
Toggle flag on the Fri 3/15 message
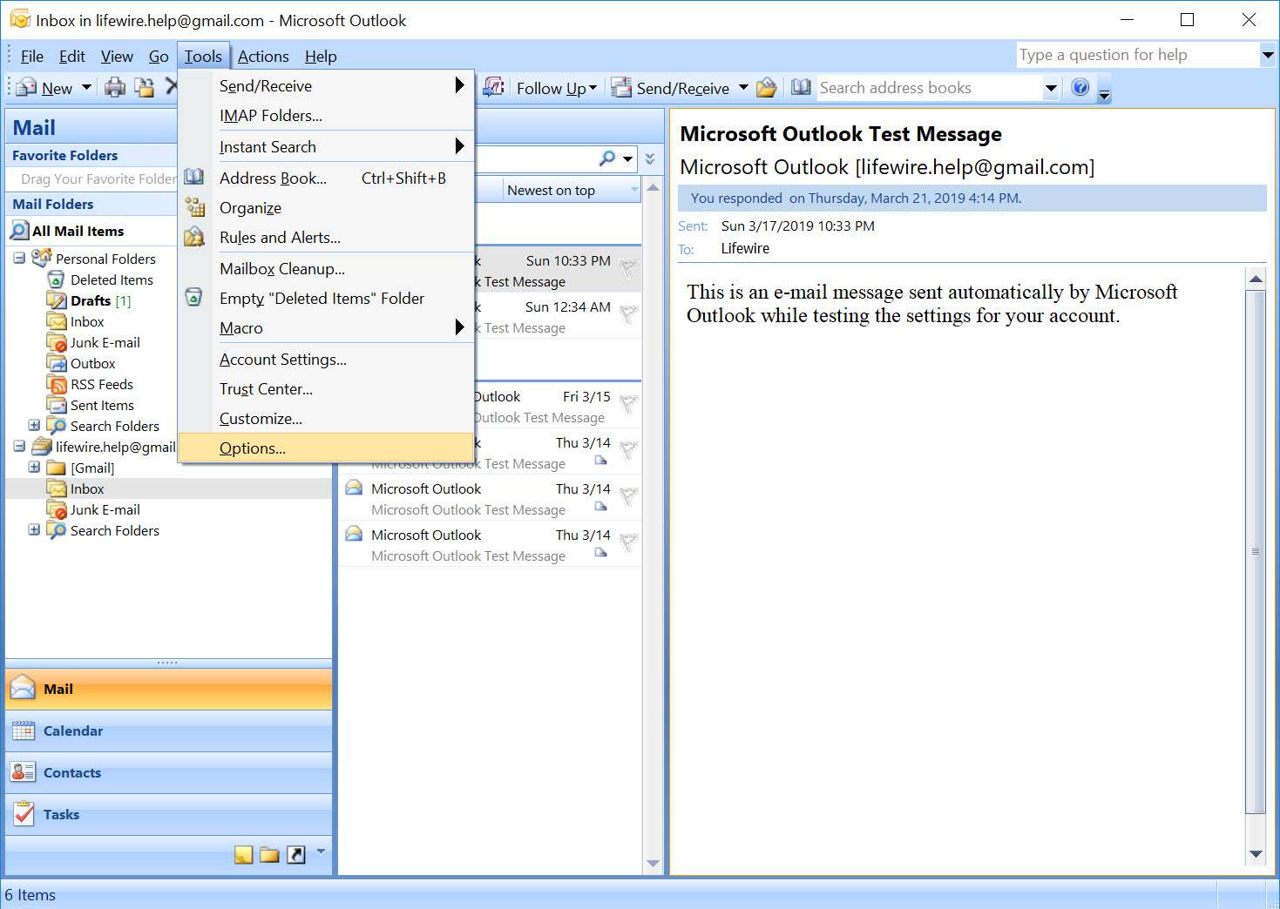[628, 405]
